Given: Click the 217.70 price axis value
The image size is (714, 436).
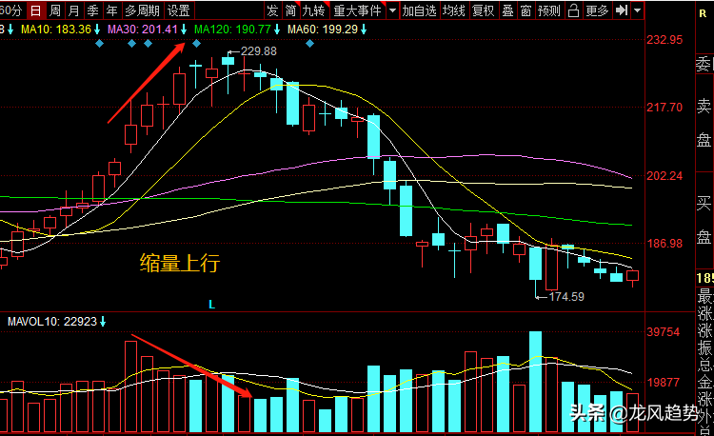Looking at the screenshot, I should tap(664, 108).
